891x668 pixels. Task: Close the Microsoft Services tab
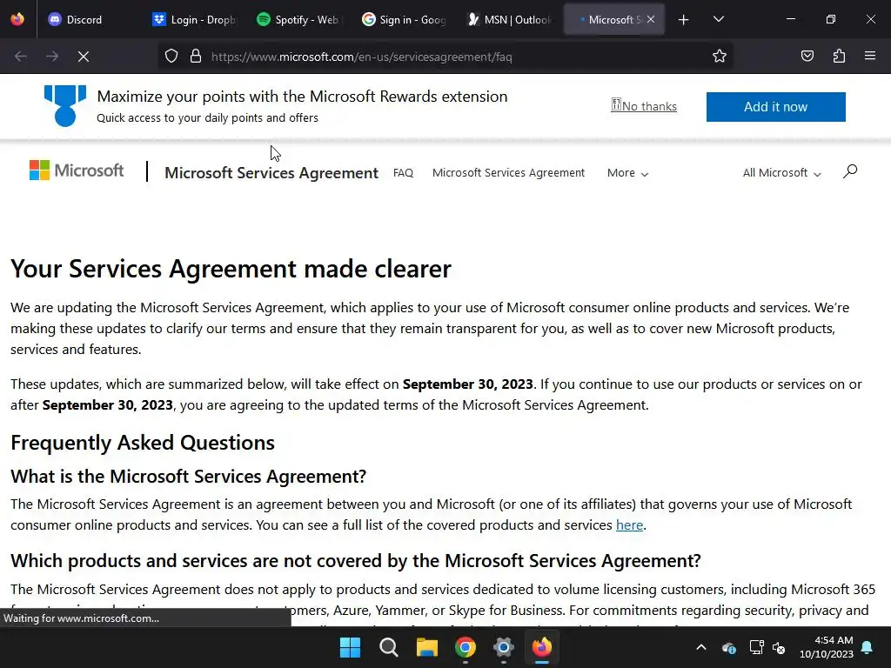click(651, 19)
